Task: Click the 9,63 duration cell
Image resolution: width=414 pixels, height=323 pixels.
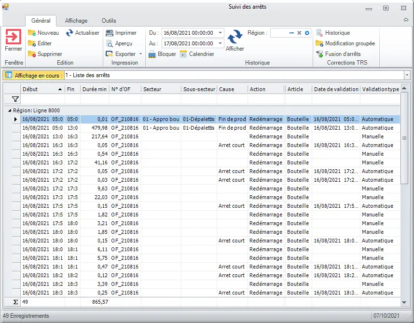Action: [x=95, y=188]
